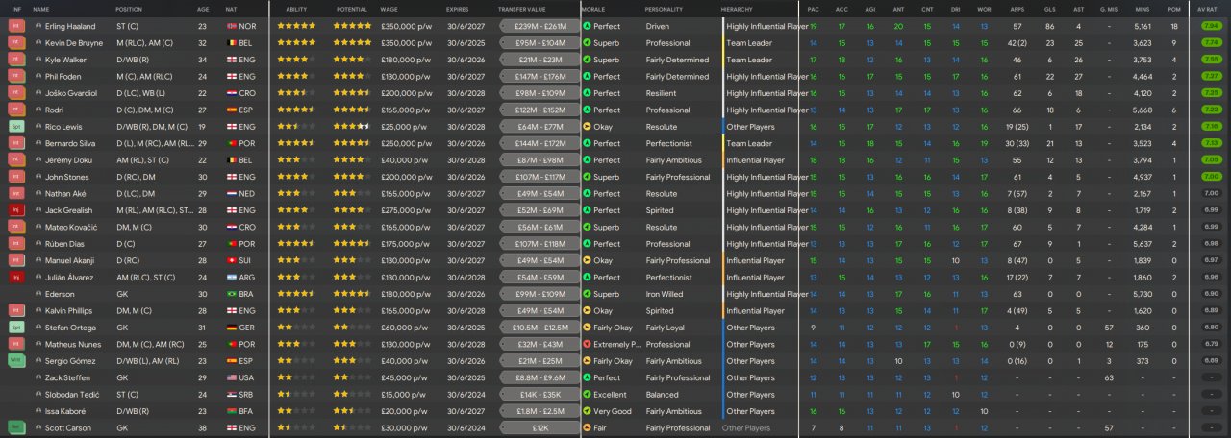Sort by the POSITION column header
Image resolution: width=1231 pixels, height=438 pixels.
[x=129, y=9]
